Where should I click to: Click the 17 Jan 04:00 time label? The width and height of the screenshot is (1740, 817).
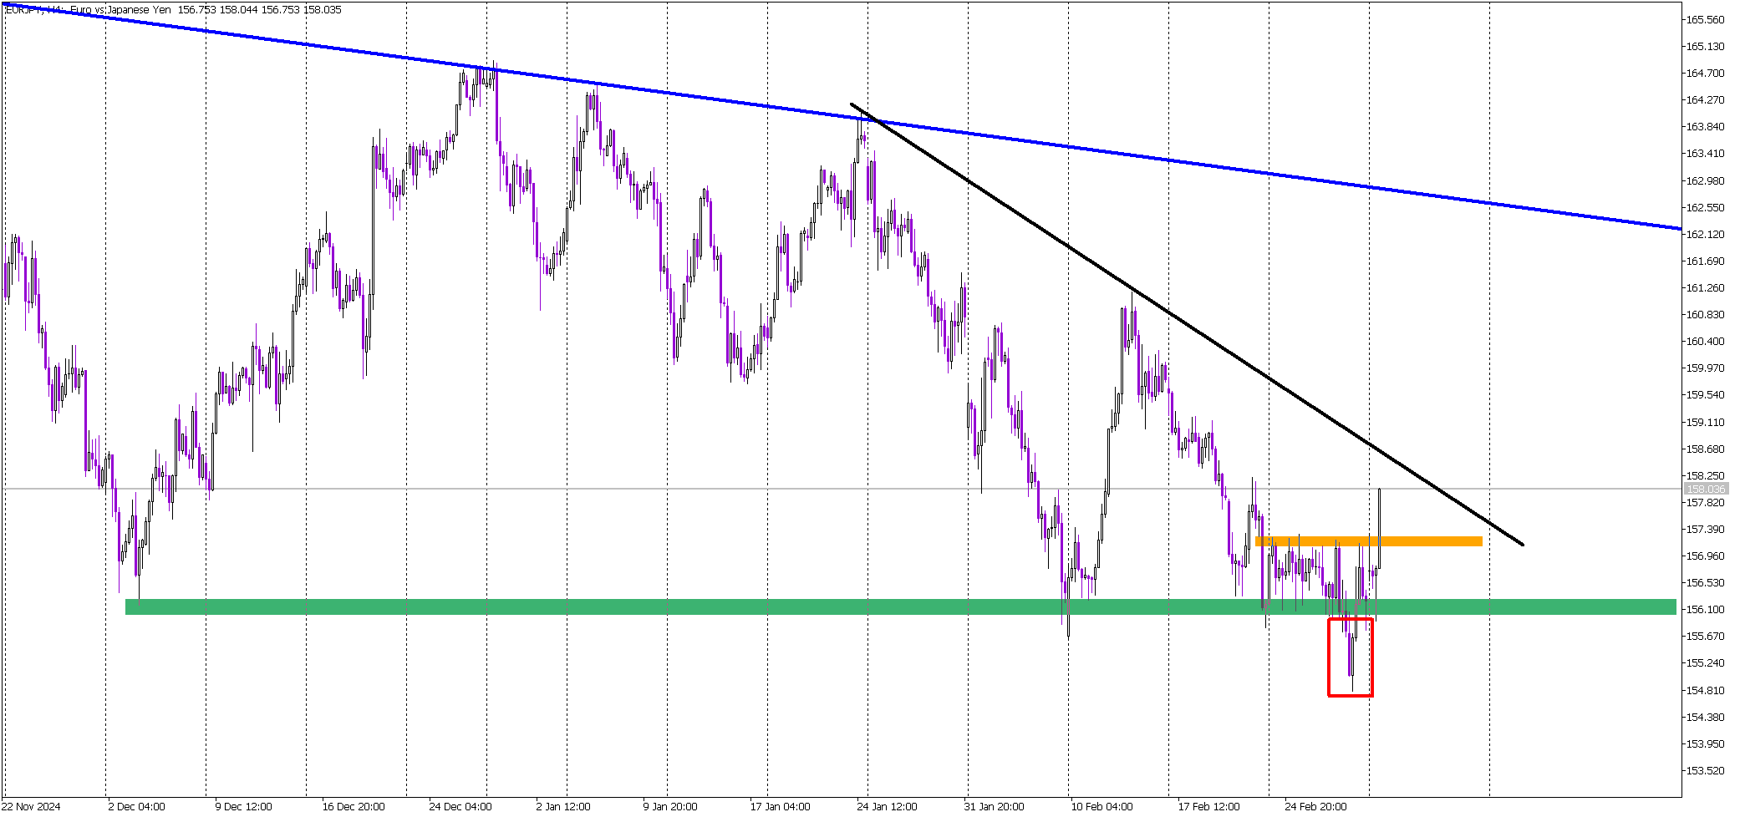click(780, 806)
